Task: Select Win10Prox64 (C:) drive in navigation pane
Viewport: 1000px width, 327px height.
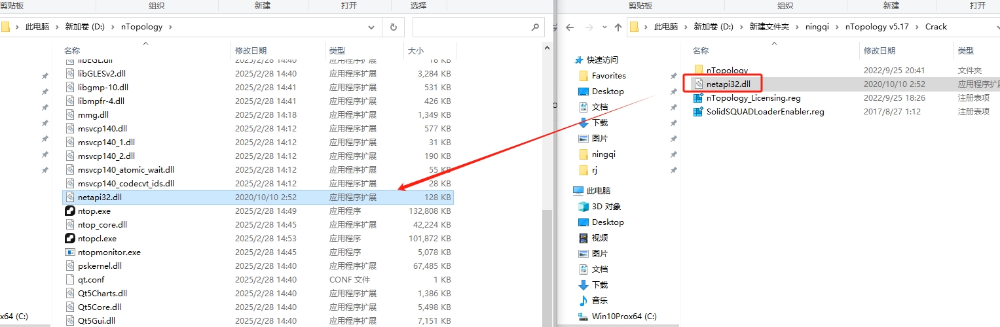Action: 623,317
